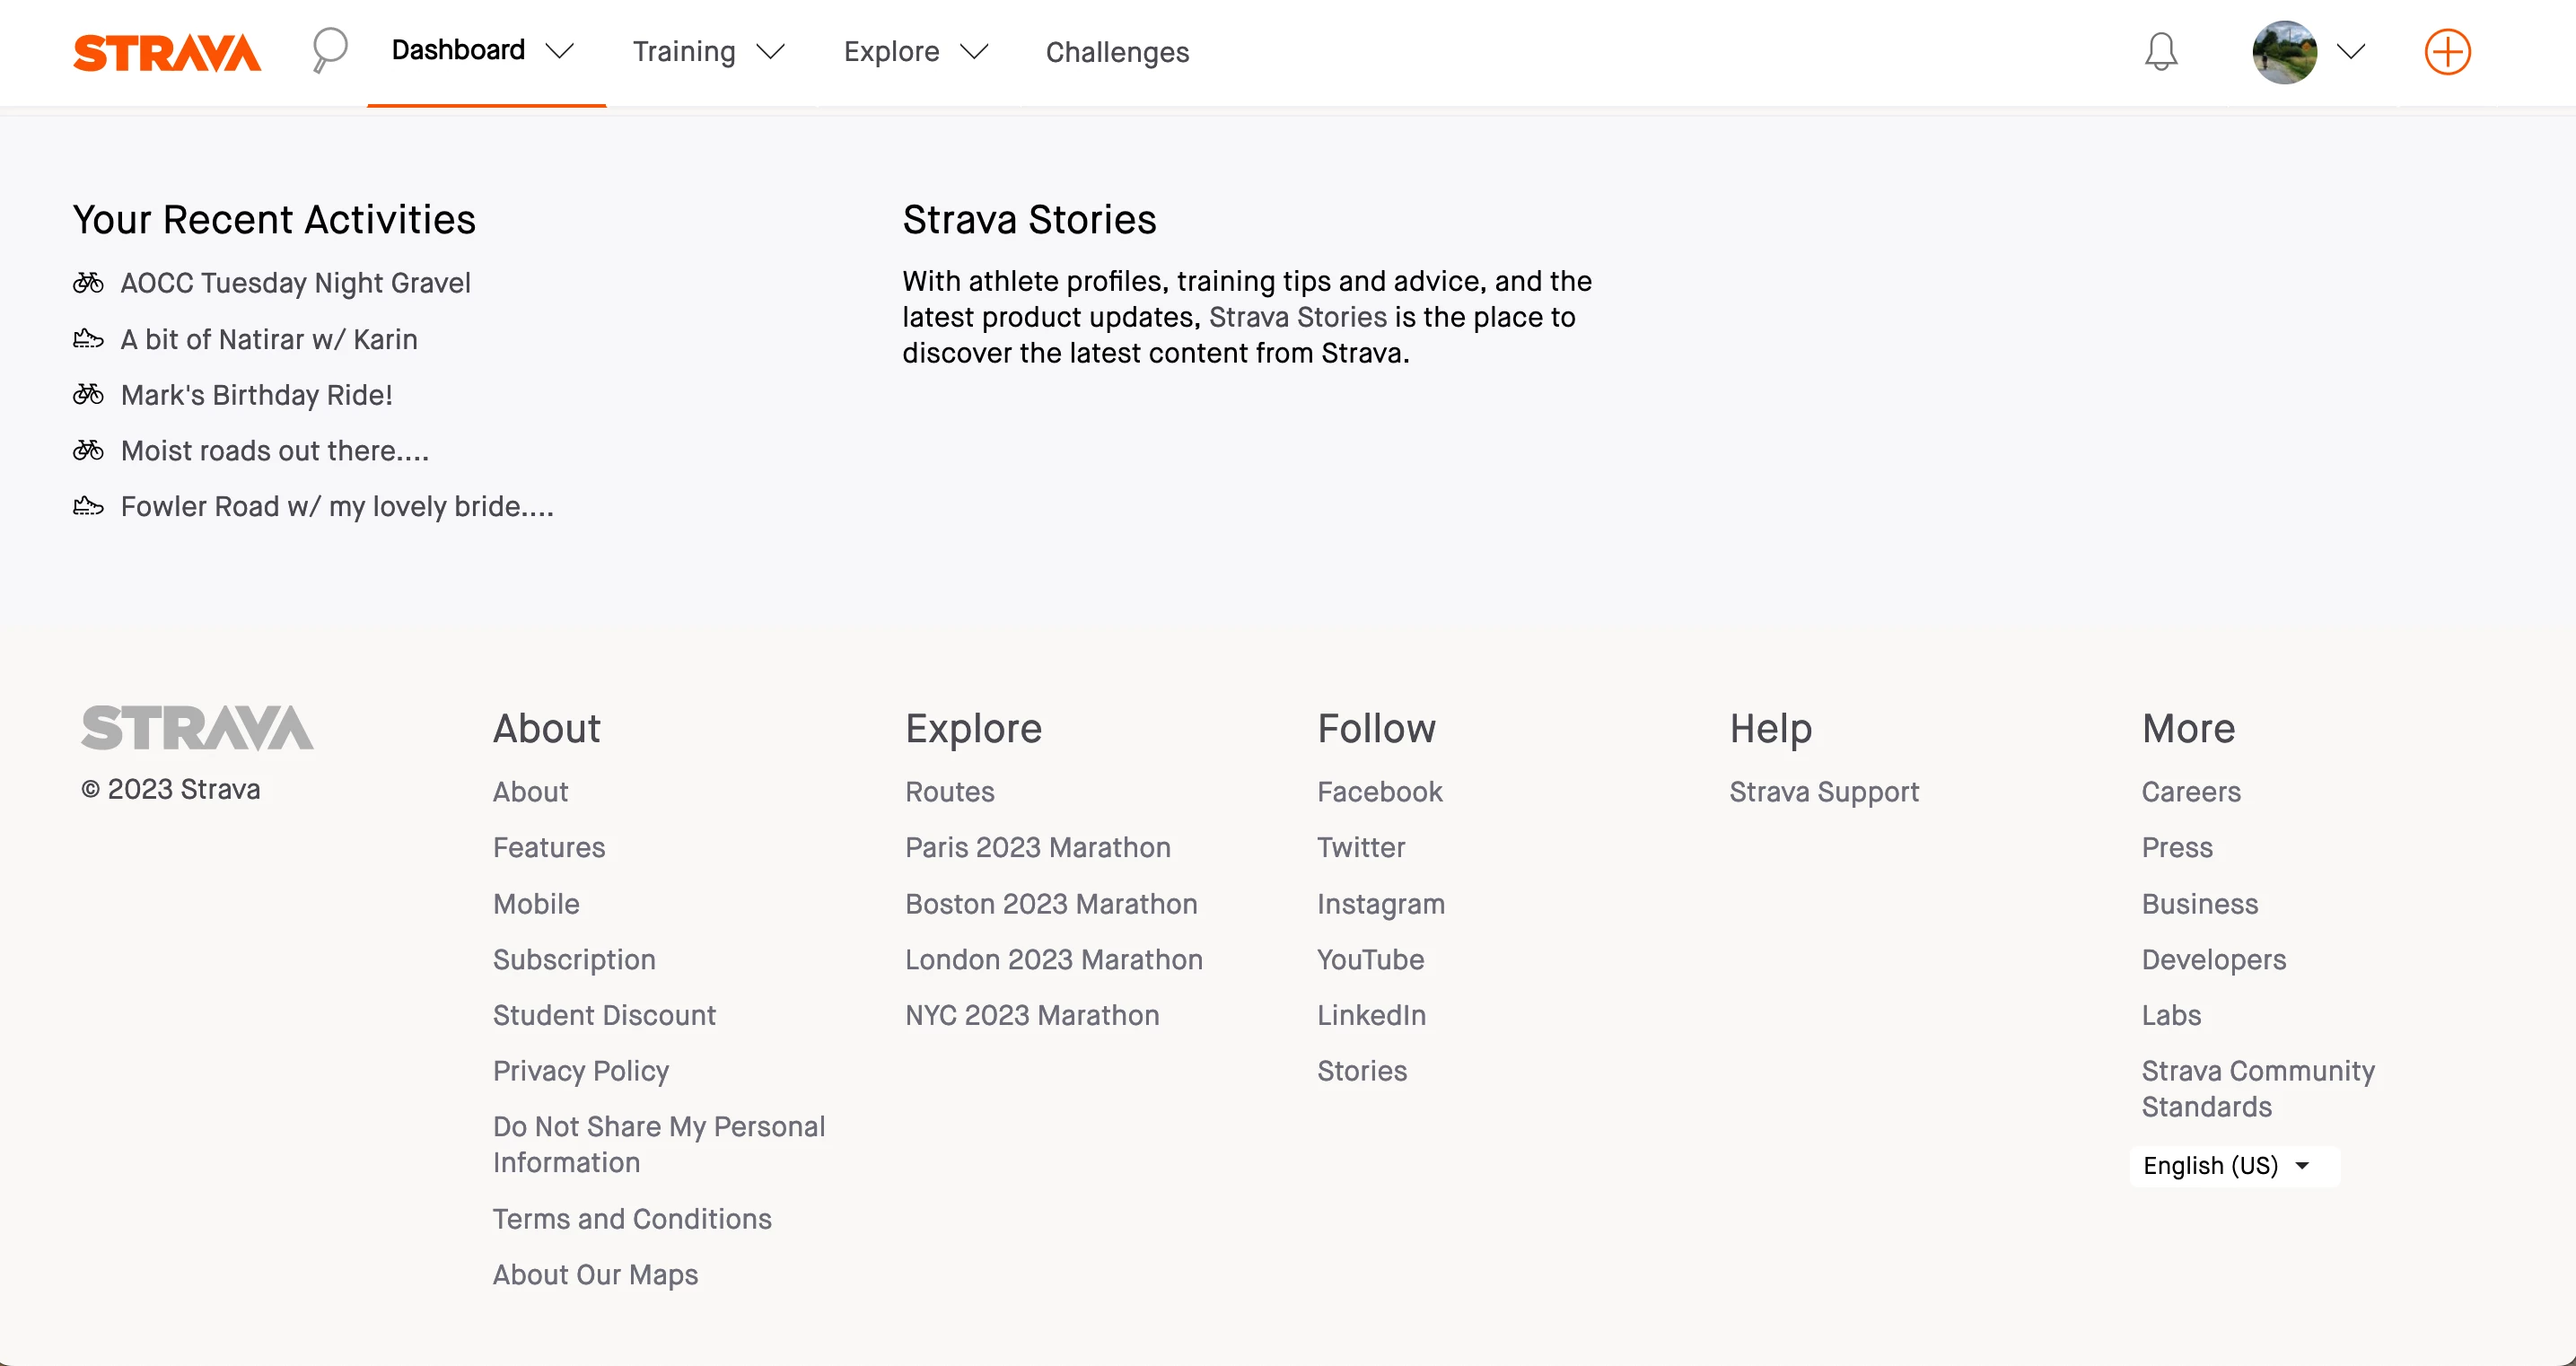Open Boston 2023 Marathon link

click(1051, 904)
